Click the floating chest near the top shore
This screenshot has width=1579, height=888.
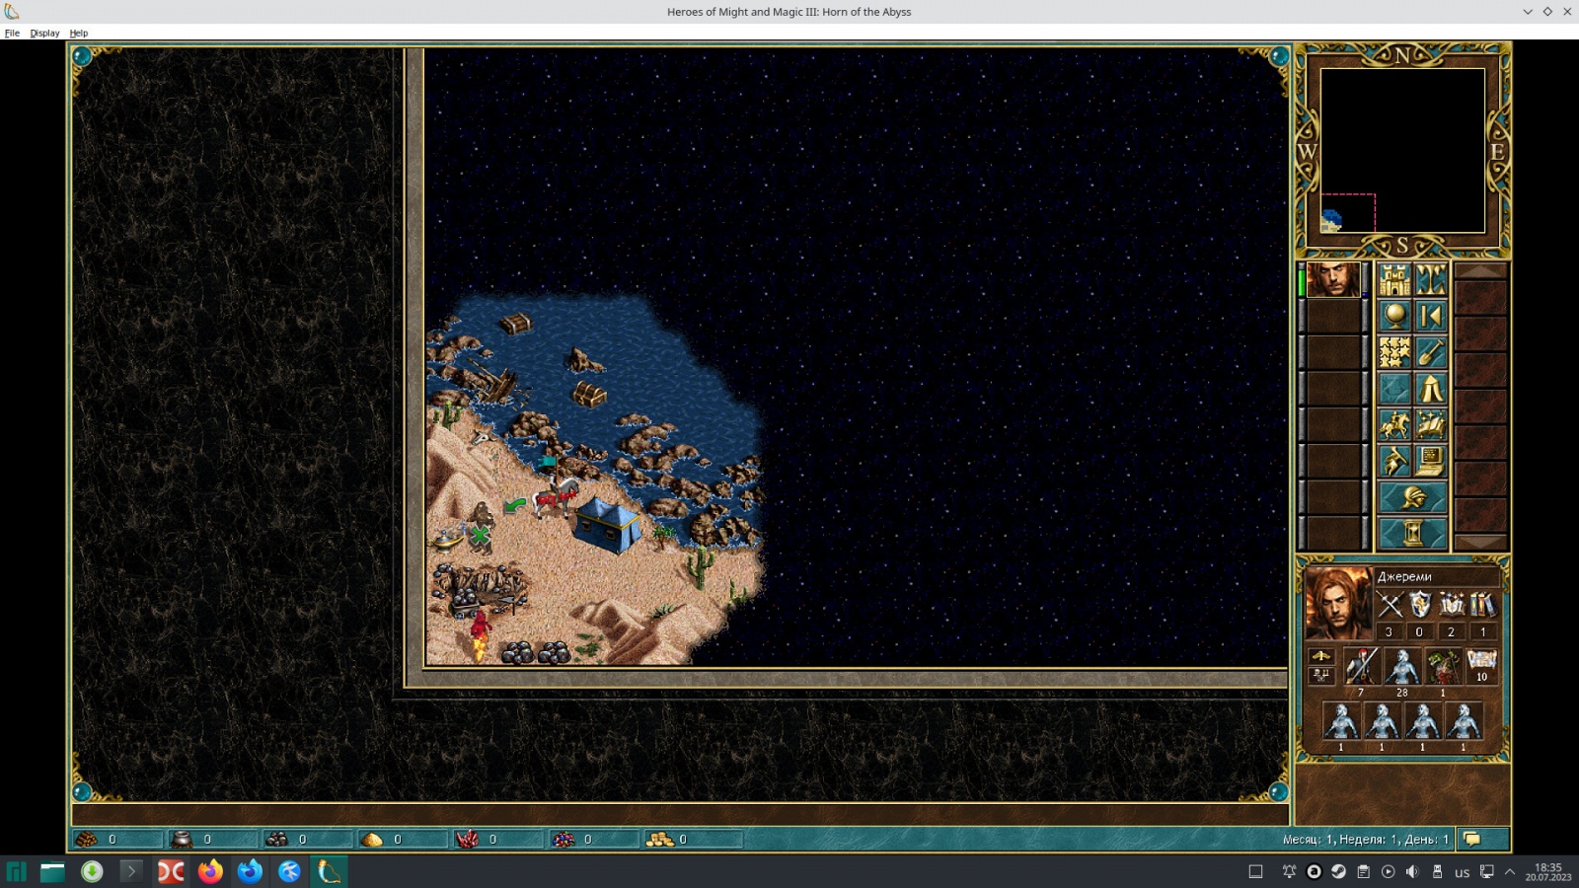point(515,324)
